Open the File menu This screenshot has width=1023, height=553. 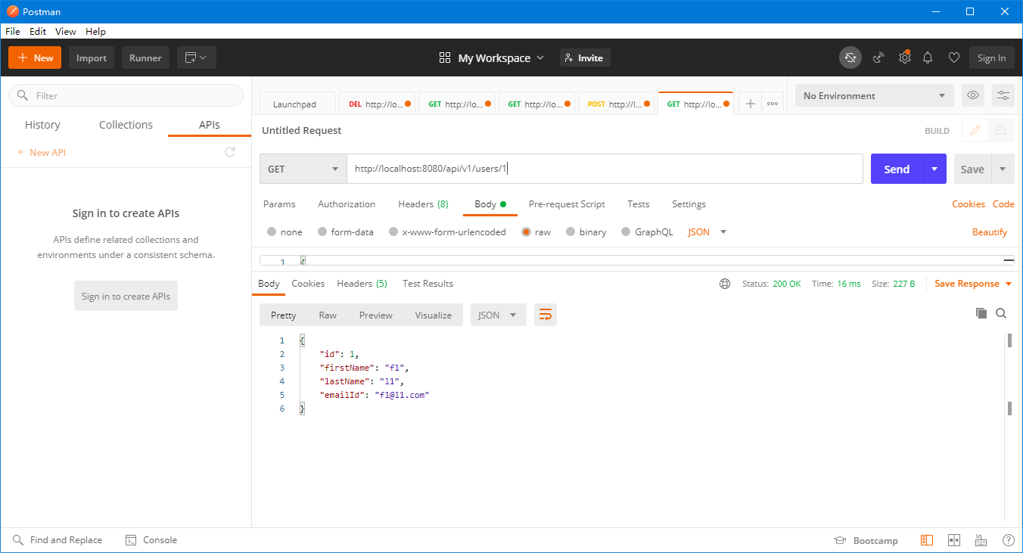pos(13,32)
